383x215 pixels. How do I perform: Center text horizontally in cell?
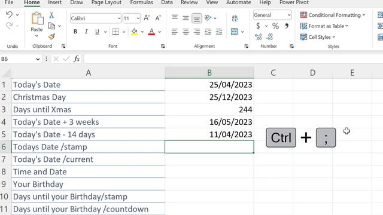point(186,32)
